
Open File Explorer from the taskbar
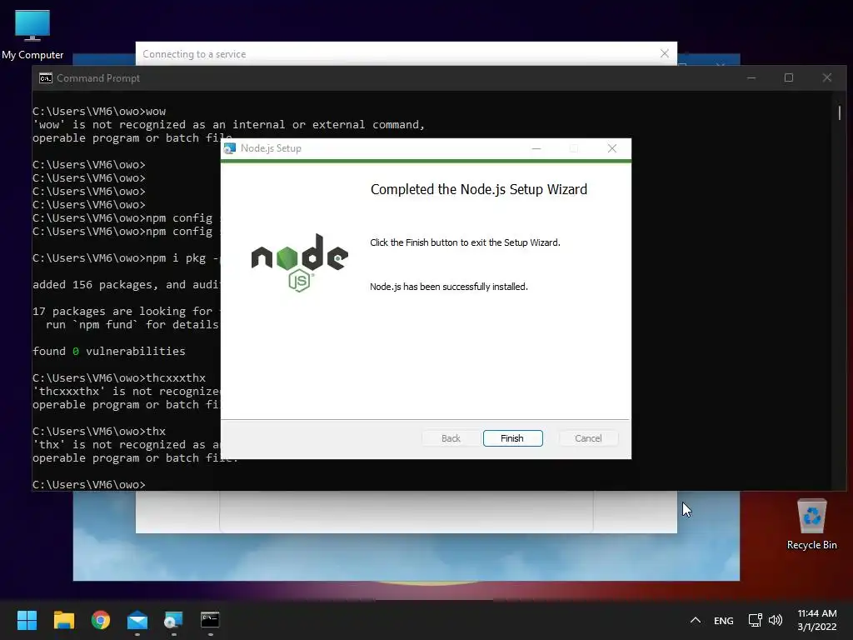tap(63, 620)
